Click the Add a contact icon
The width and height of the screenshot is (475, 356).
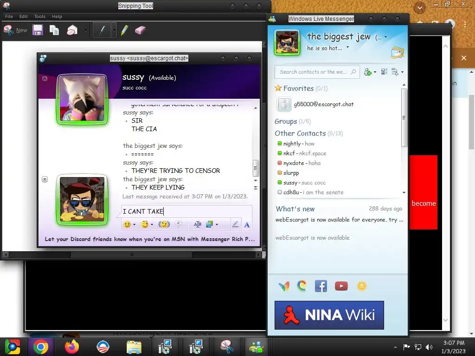[368, 72]
